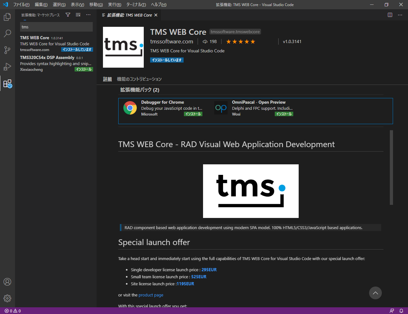Click the 295EUR price link
This screenshot has height=314, width=408.
(x=209, y=270)
